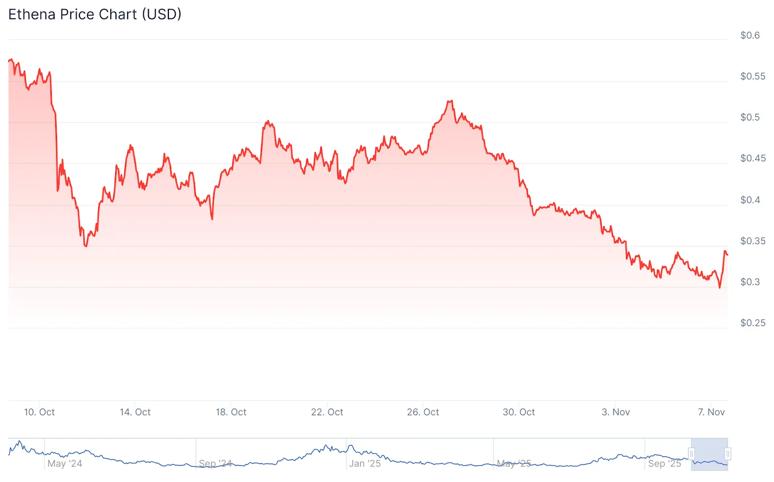Select the 30. Oct date label
This screenshot has height=482, width=774.
click(519, 412)
